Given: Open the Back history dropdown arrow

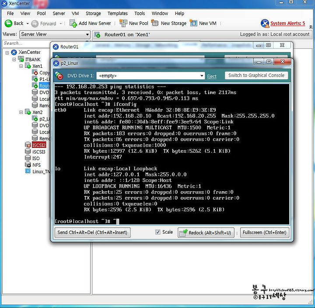Looking at the screenshot, I should pyautogui.click(x=28, y=24).
